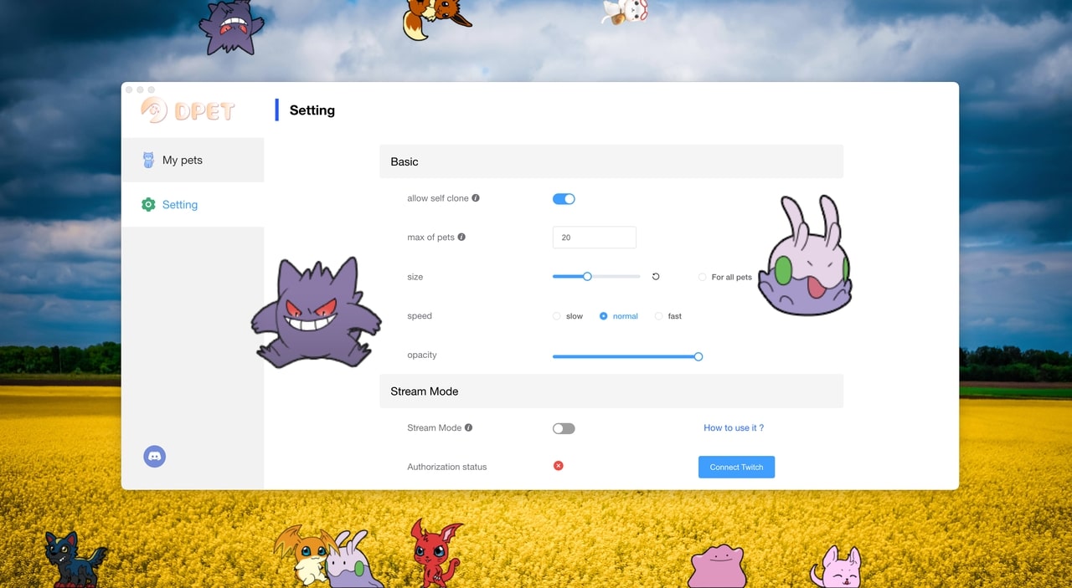
Task: Click the red X authorization status icon
Action: click(x=559, y=466)
